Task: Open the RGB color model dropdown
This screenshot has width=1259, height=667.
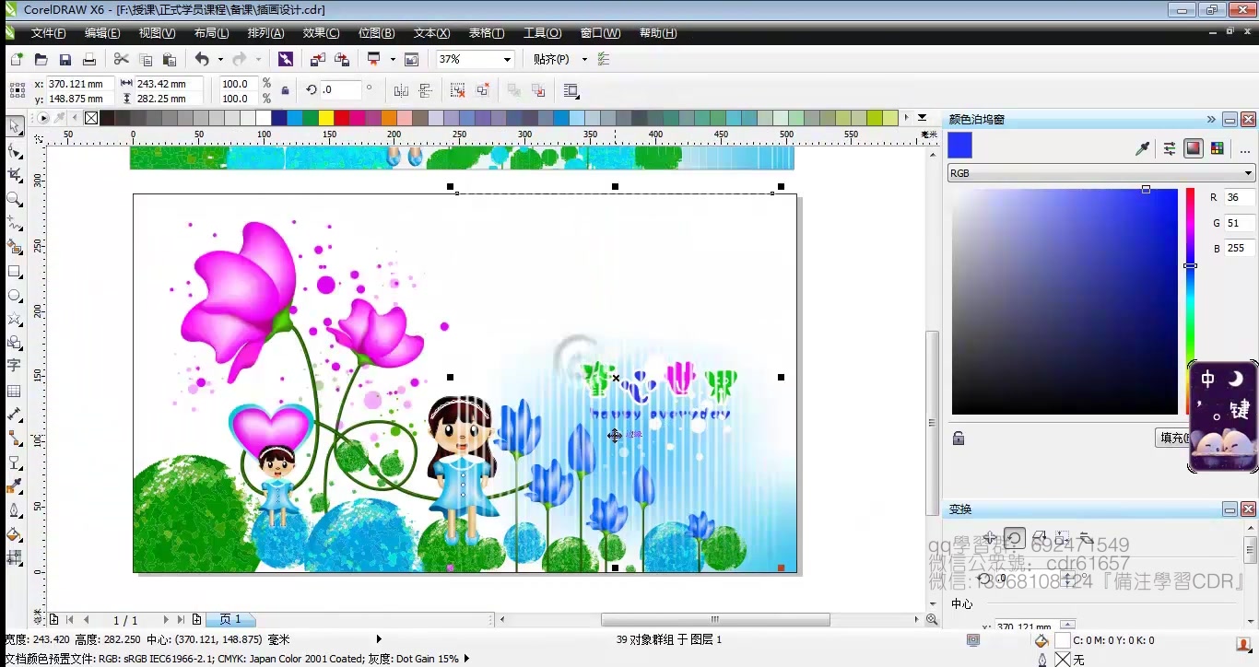Action: click(x=1248, y=173)
